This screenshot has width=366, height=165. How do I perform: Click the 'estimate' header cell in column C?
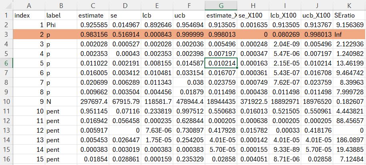93,15
